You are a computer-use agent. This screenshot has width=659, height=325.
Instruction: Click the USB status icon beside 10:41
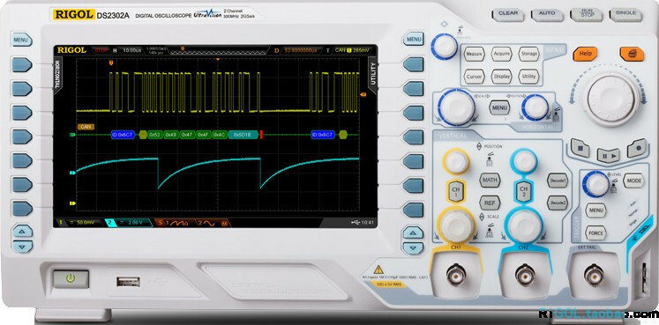point(356,223)
